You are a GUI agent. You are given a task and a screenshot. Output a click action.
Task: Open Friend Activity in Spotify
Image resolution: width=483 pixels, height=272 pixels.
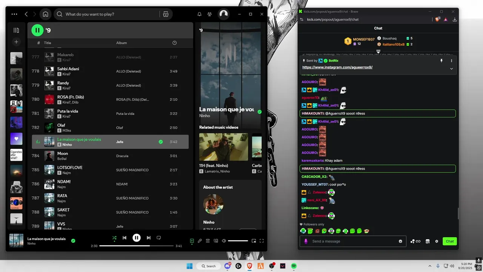click(x=209, y=14)
